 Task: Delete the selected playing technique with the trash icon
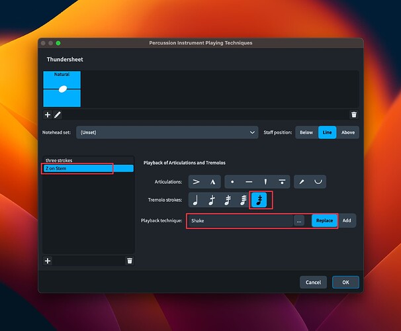[354, 115]
